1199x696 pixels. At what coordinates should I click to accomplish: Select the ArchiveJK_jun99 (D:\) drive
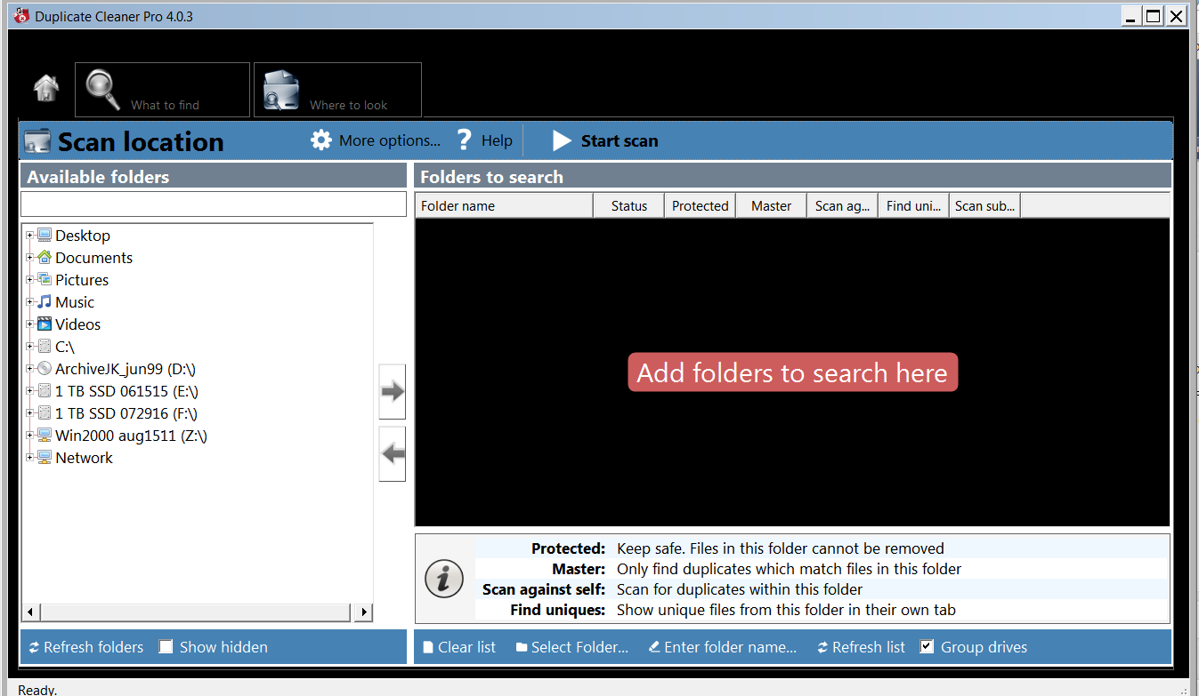click(125, 369)
